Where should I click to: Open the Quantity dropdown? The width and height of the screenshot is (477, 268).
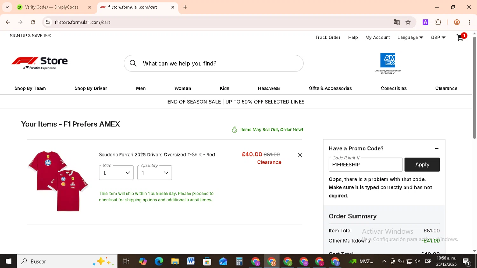tap(155, 173)
